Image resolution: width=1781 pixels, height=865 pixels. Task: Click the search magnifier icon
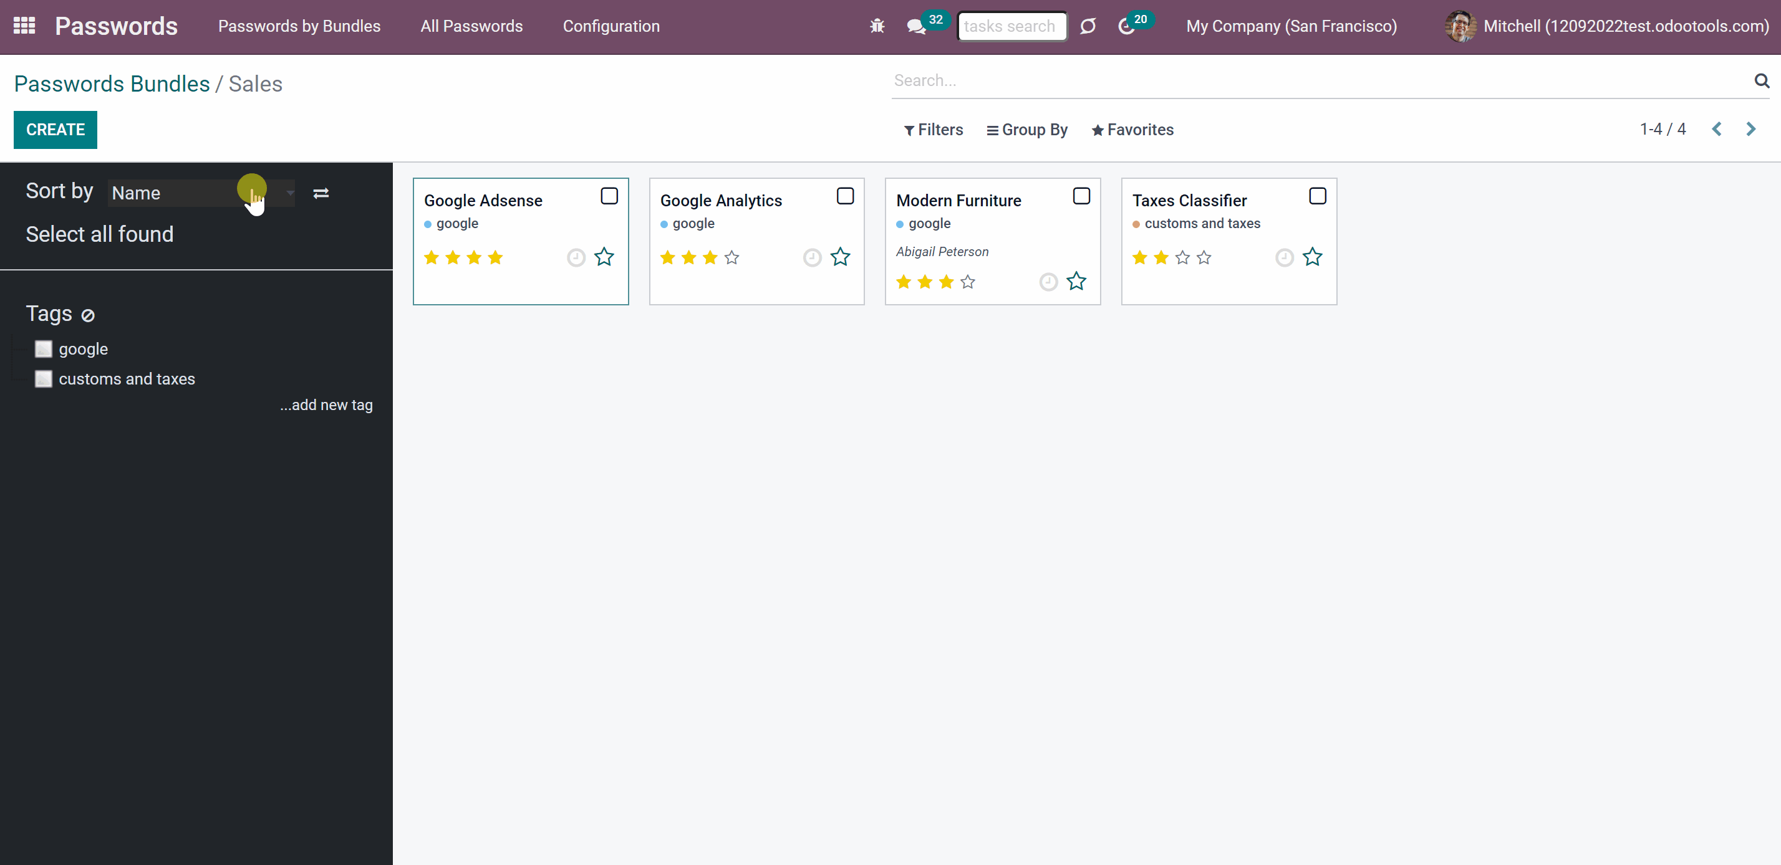coord(1762,81)
